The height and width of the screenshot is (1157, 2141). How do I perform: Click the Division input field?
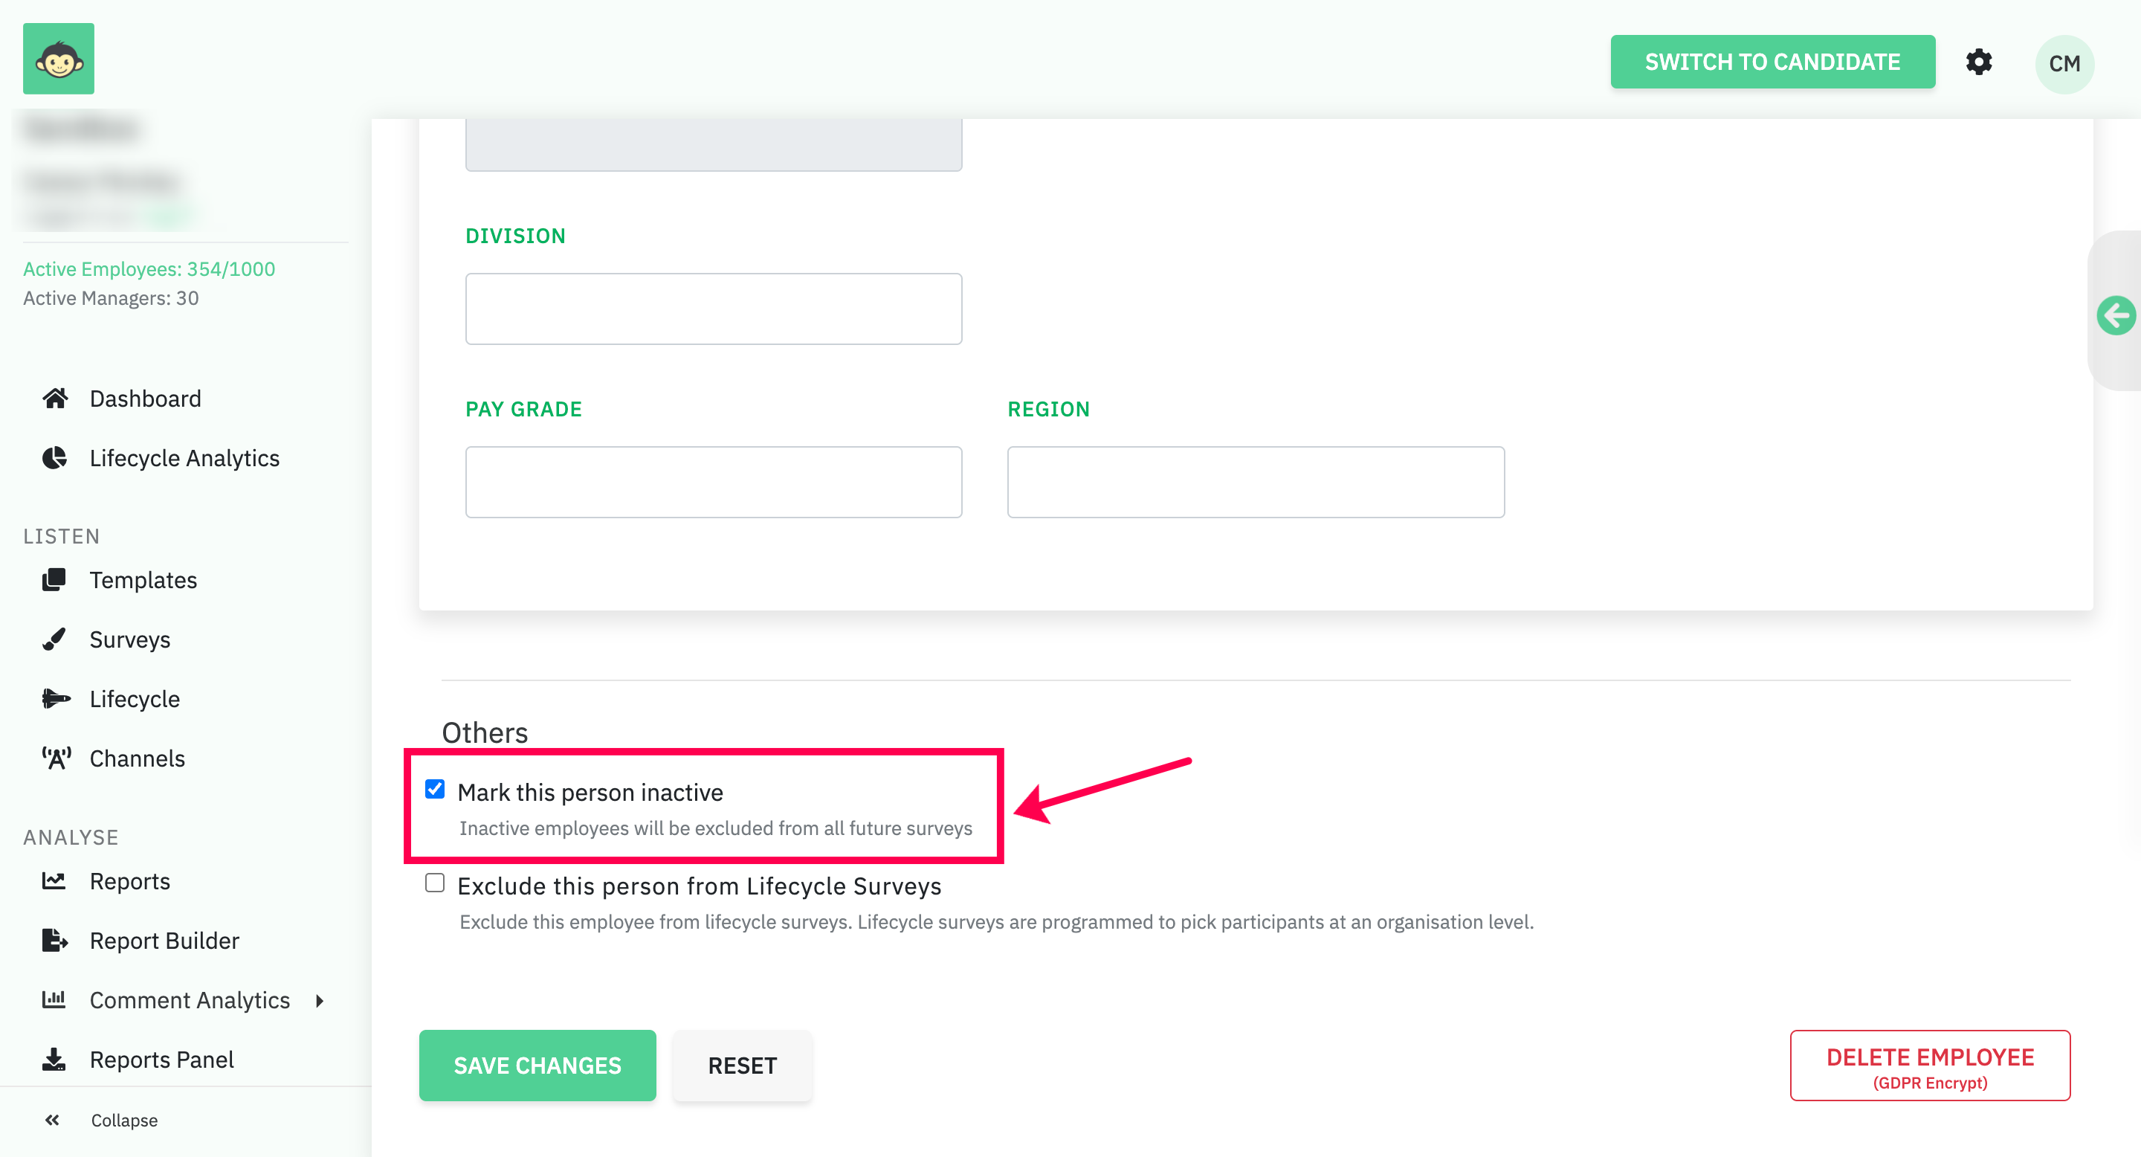click(713, 309)
